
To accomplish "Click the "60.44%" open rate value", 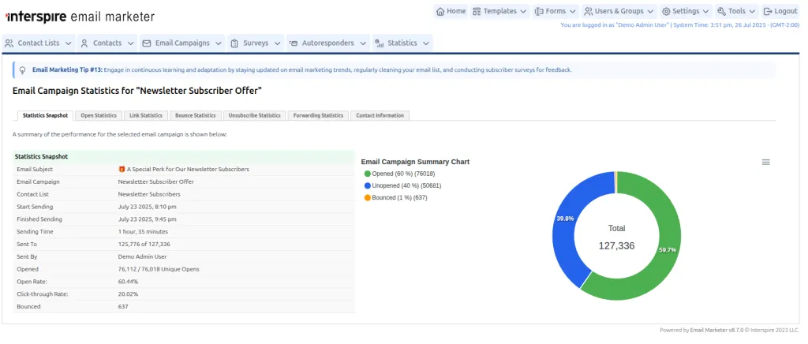I will [128, 282].
